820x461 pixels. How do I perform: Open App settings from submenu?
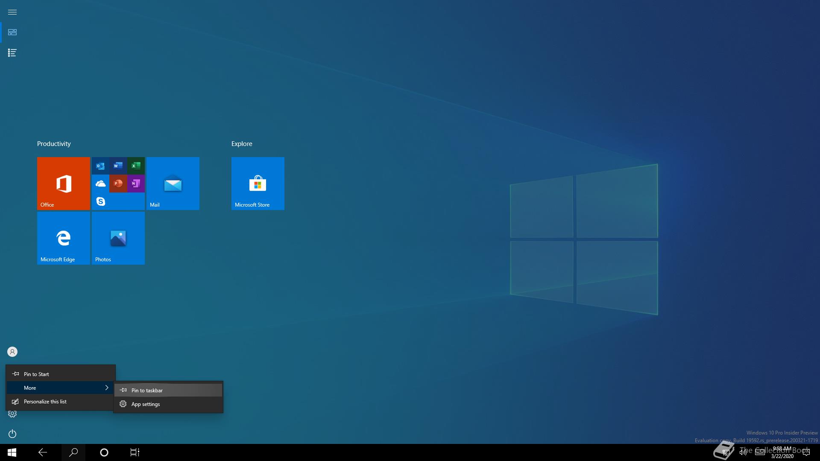pyautogui.click(x=168, y=404)
